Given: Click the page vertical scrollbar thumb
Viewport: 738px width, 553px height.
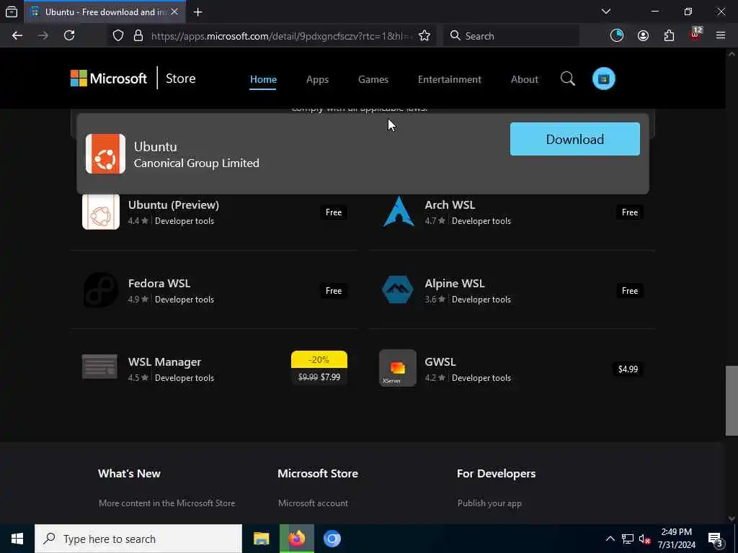Looking at the screenshot, I should [732, 400].
